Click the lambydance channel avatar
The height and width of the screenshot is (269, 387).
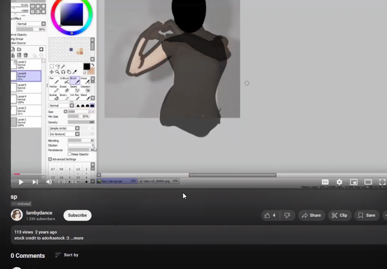click(x=17, y=215)
